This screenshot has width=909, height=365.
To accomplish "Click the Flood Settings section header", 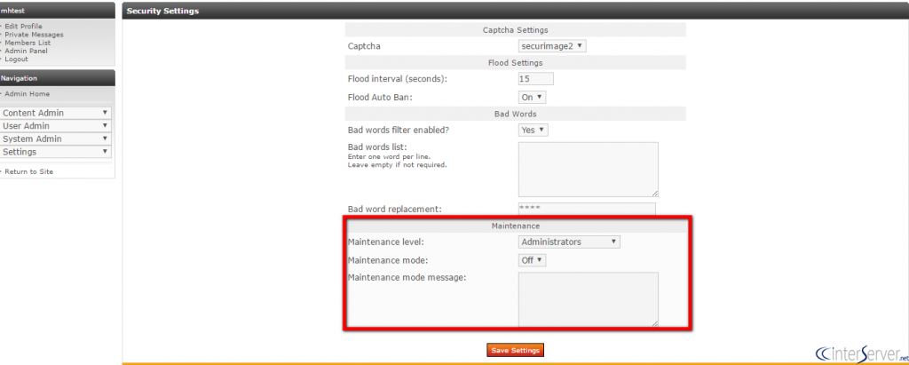I will pyautogui.click(x=516, y=63).
